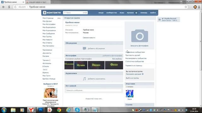The image size is (202, 113).
Task: Open the browser downloads arrow icon
Action: 199,7
